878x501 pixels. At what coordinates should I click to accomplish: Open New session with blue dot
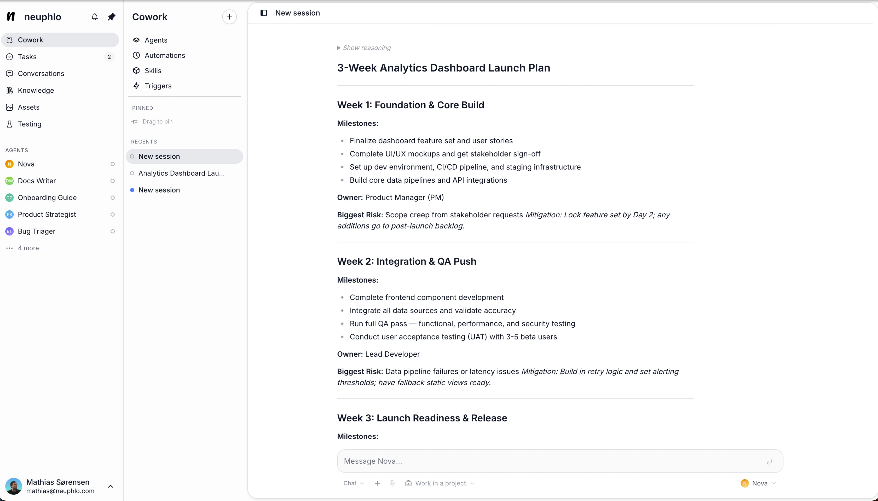(184, 190)
